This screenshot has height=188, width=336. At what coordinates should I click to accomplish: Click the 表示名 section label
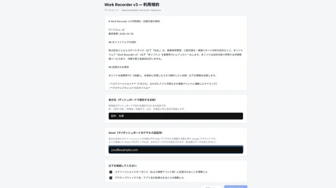[132, 100]
